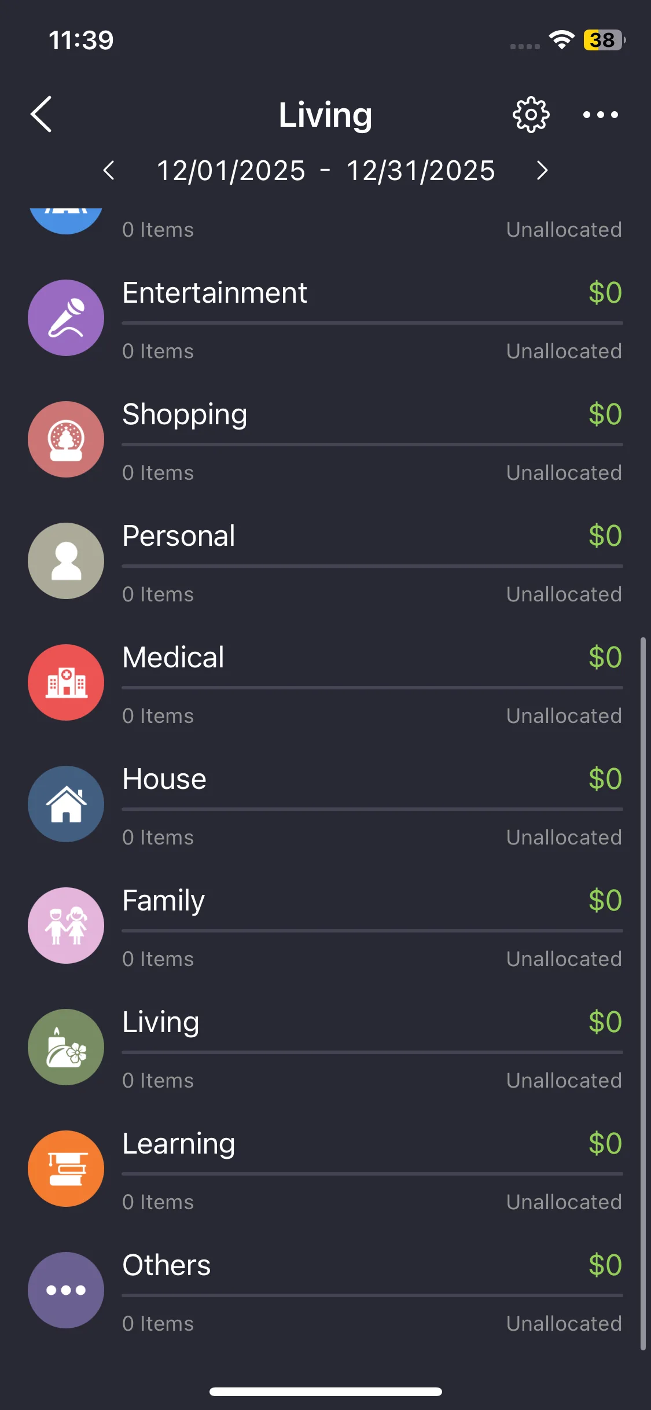
Task: Open budget settings gear icon
Action: pos(531,115)
